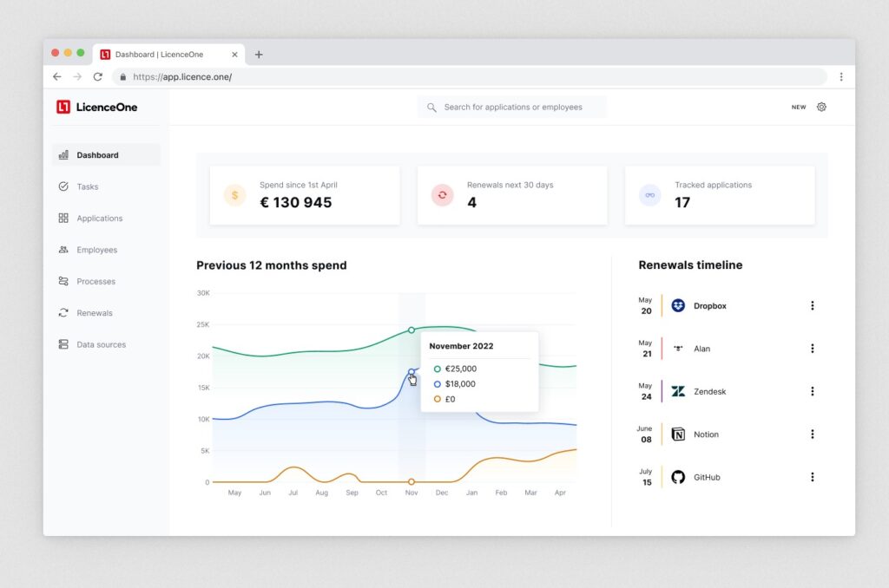Open three-dot menu for GitHub renewal
Viewport: 889px width, 588px height.
click(x=813, y=477)
